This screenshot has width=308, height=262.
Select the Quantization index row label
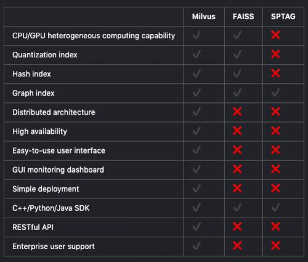click(45, 55)
